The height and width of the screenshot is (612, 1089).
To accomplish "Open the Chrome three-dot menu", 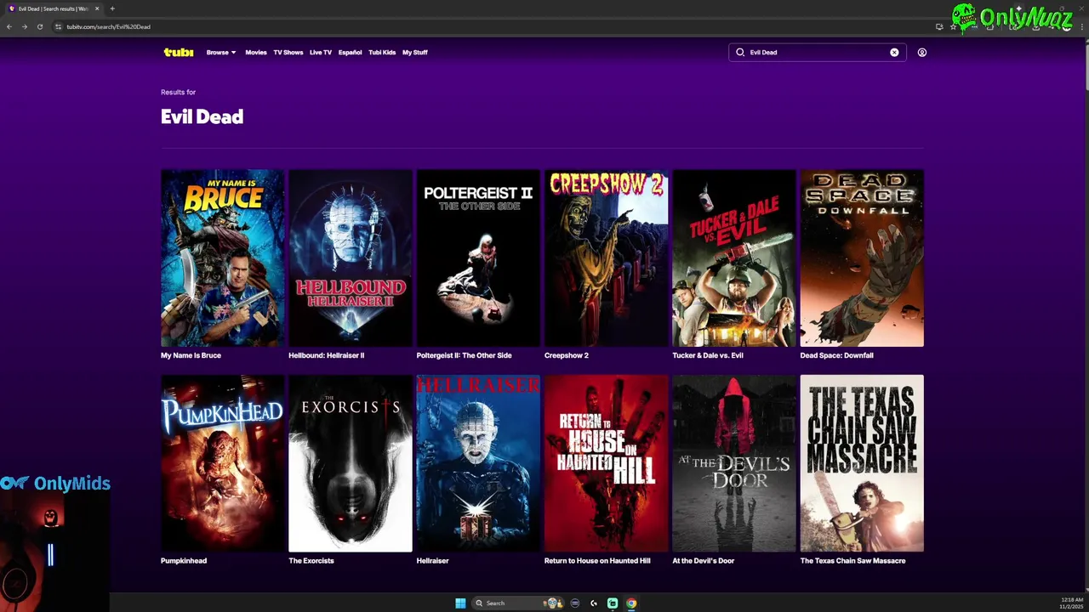I will point(1080,26).
